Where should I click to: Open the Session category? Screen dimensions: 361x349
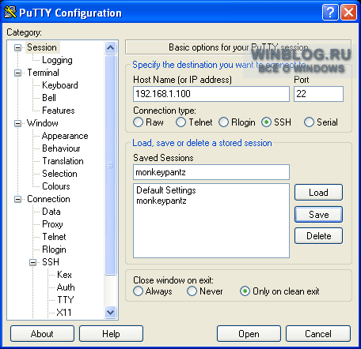(x=42, y=47)
